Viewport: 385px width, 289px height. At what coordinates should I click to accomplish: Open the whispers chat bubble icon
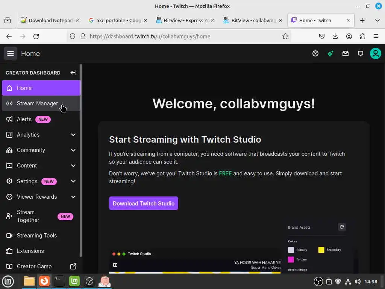click(x=361, y=53)
